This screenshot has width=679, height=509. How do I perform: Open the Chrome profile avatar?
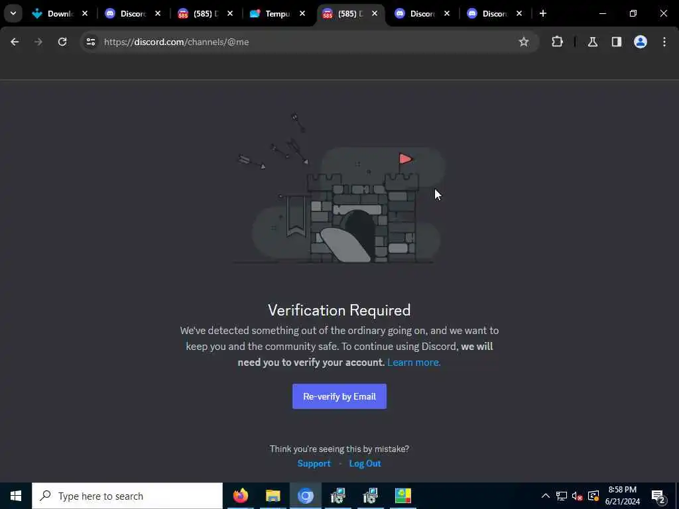coord(640,42)
